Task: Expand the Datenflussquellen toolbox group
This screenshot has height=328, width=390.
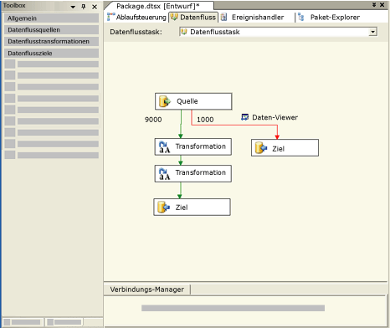Action: 51,30
